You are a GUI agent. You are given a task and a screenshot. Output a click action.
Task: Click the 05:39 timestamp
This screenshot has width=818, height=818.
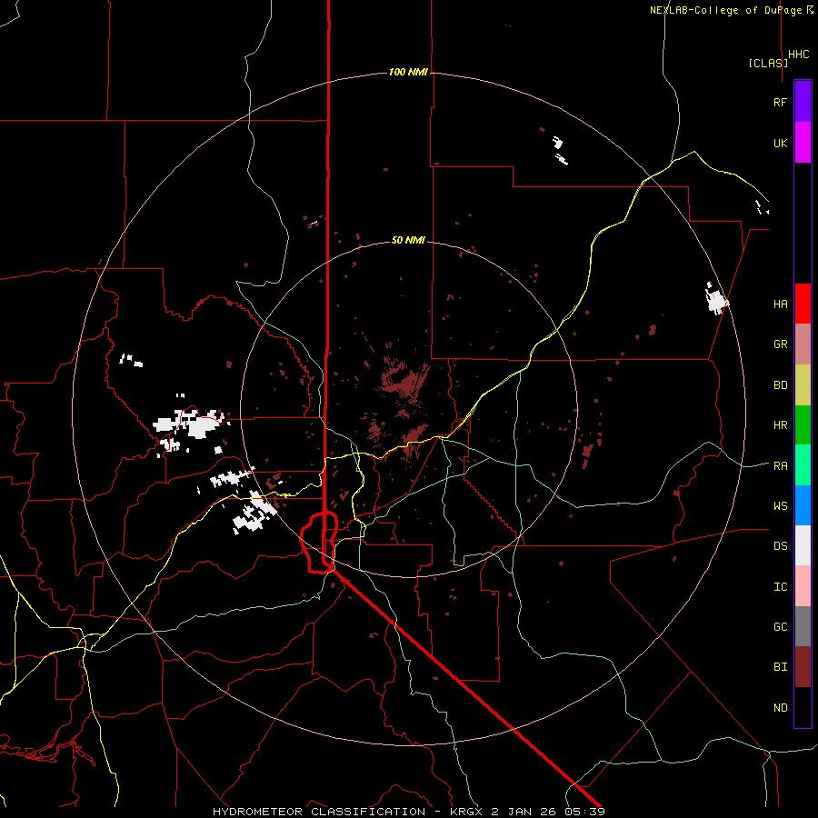[585, 812]
